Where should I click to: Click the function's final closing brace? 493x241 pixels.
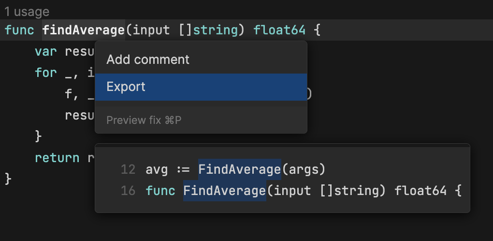tap(8, 179)
